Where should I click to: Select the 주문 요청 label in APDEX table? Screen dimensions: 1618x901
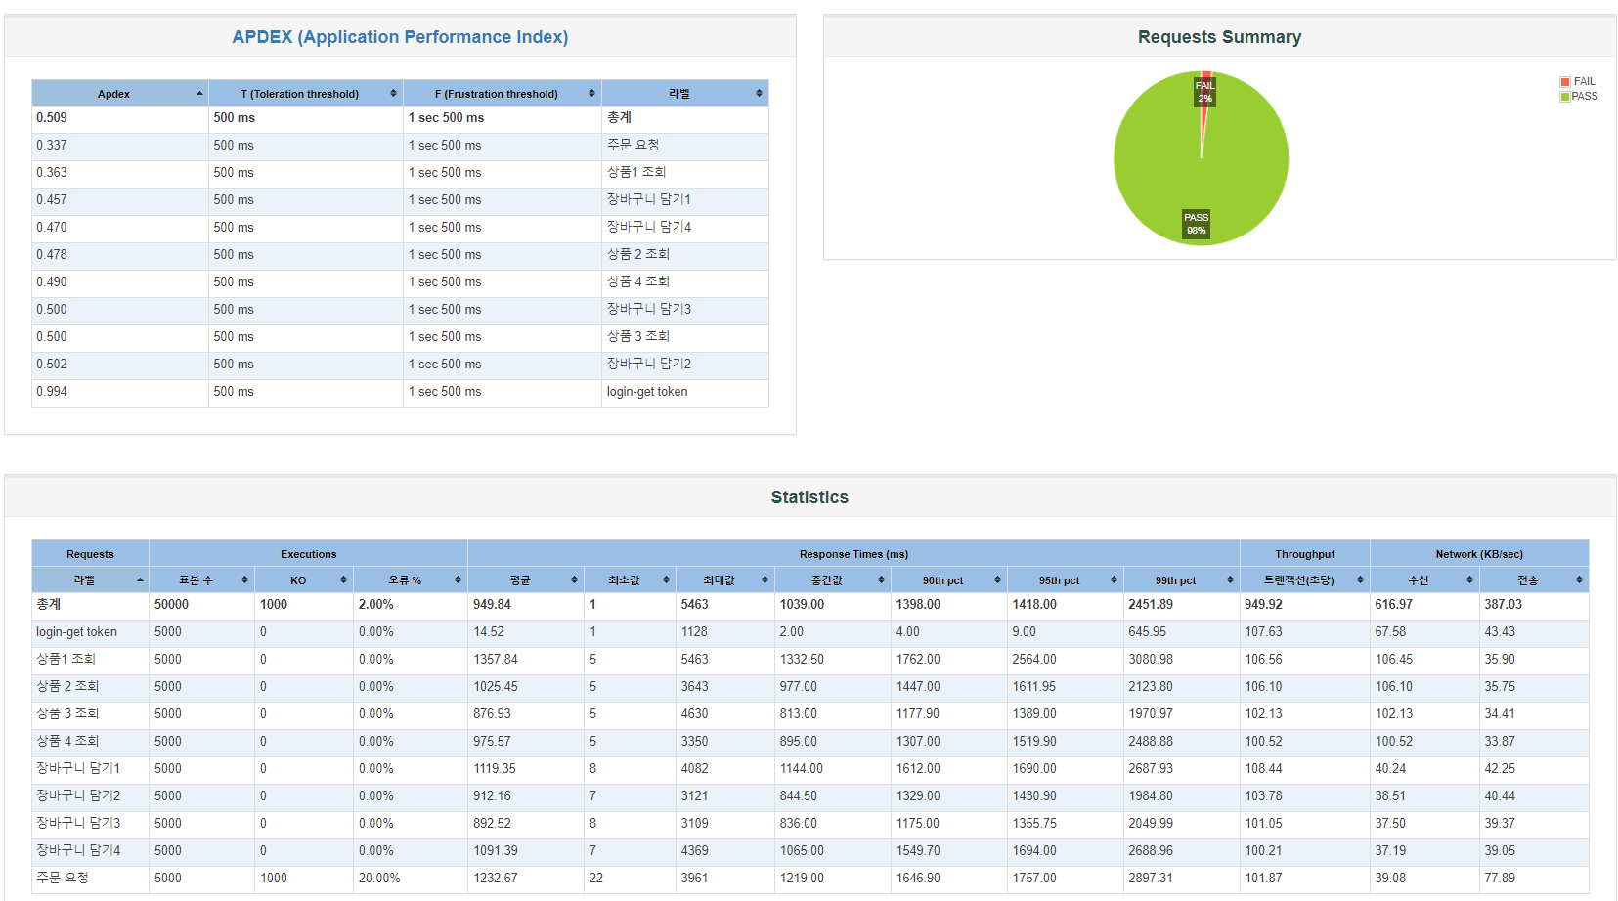(x=633, y=145)
